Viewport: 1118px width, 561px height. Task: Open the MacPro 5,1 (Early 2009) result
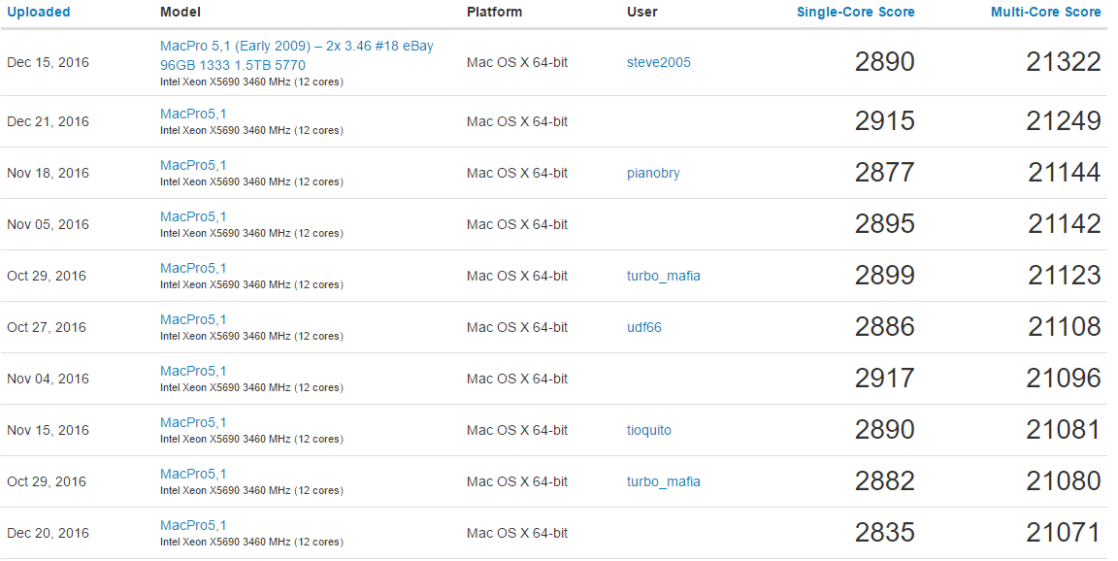click(296, 47)
